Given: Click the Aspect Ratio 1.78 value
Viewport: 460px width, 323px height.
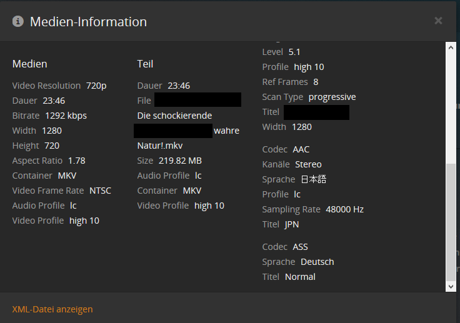Looking at the screenshot, I should 76,161.
